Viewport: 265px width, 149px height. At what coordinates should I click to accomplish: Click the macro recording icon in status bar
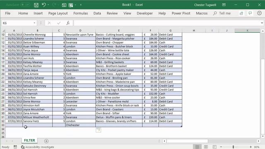pyautogui.click(x=15, y=147)
